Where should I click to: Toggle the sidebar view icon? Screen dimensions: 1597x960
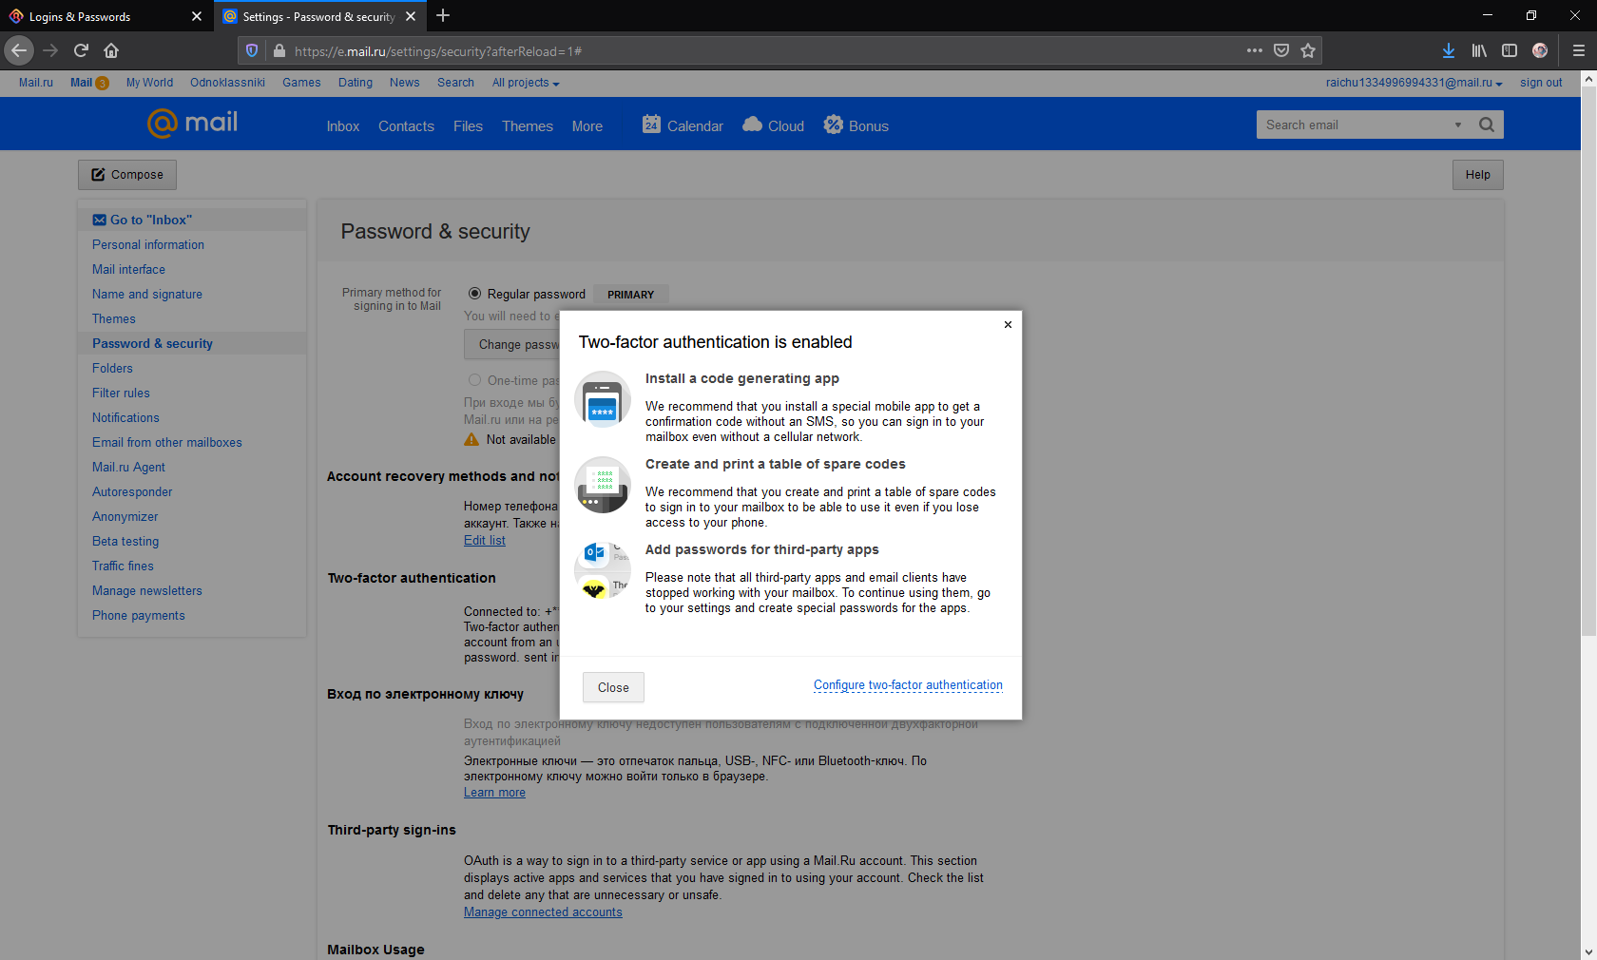(x=1510, y=50)
